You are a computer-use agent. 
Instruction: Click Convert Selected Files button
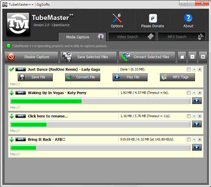coord(147,57)
